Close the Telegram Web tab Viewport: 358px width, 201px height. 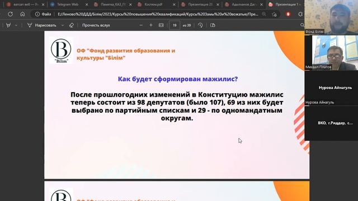(87, 4)
